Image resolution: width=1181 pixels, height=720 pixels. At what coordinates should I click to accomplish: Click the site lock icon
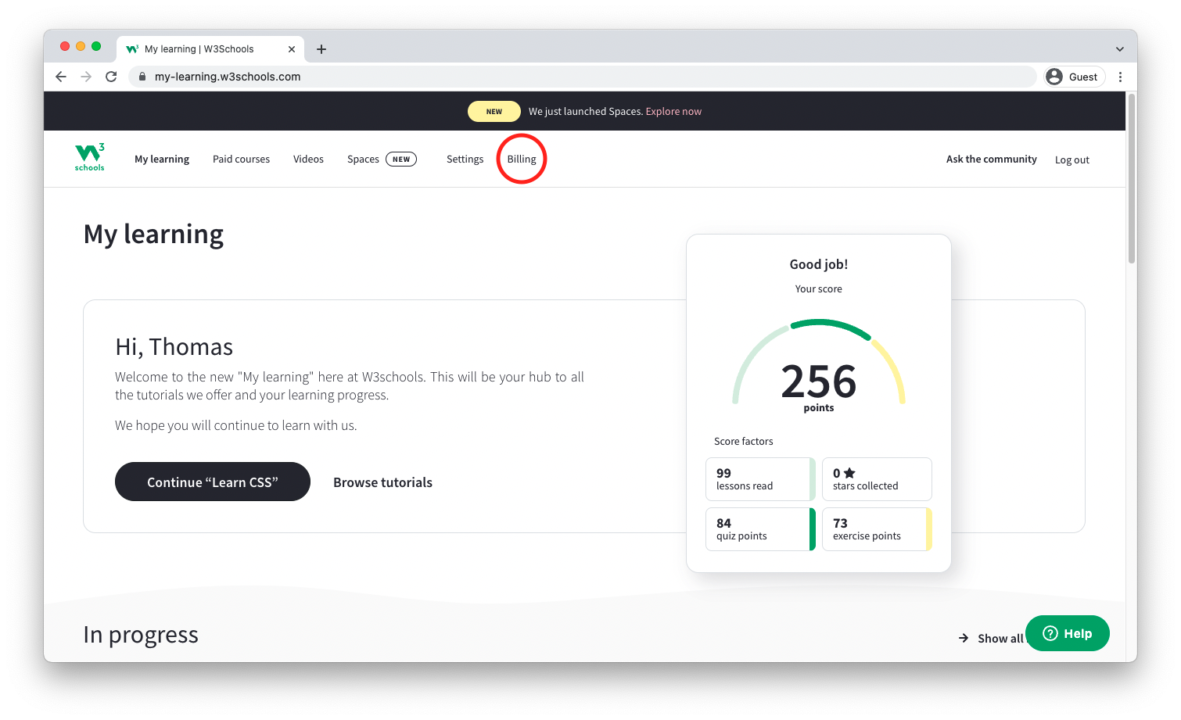[142, 77]
